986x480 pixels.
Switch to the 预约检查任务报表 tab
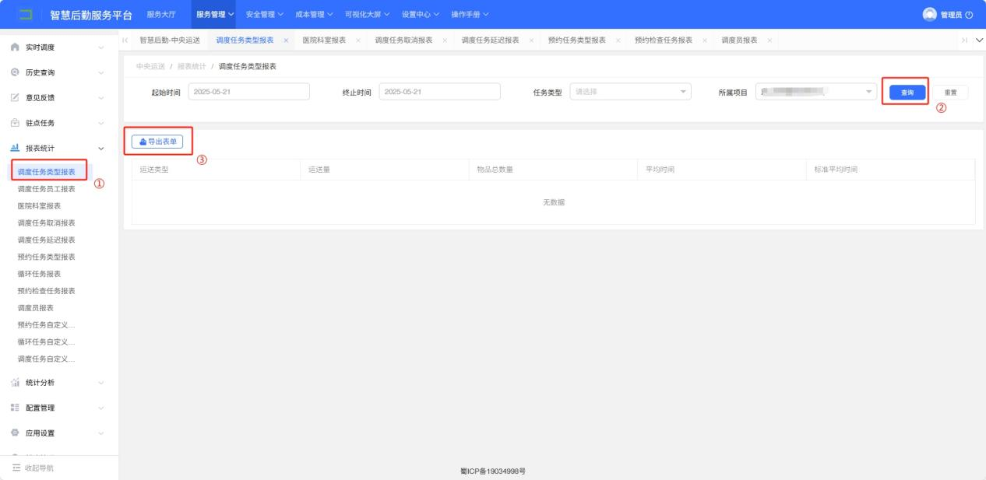[x=664, y=40]
